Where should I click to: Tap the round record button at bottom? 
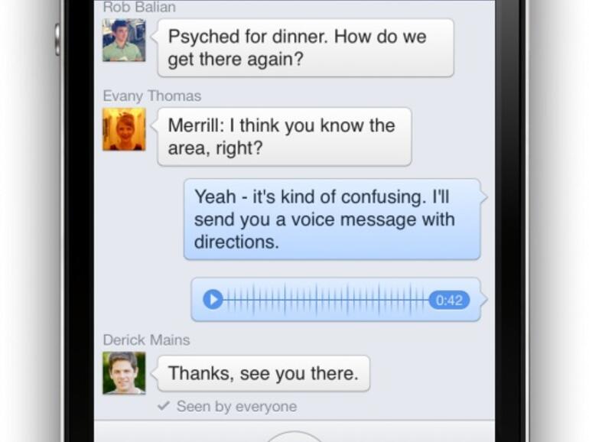[294, 437]
